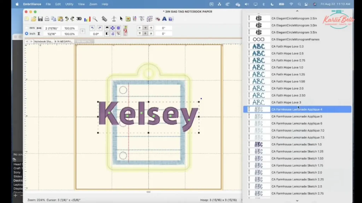Image resolution: width=362 pixels, height=203 pixels.
Task: Choose the black arrow select tool
Action: (x=121, y=19)
